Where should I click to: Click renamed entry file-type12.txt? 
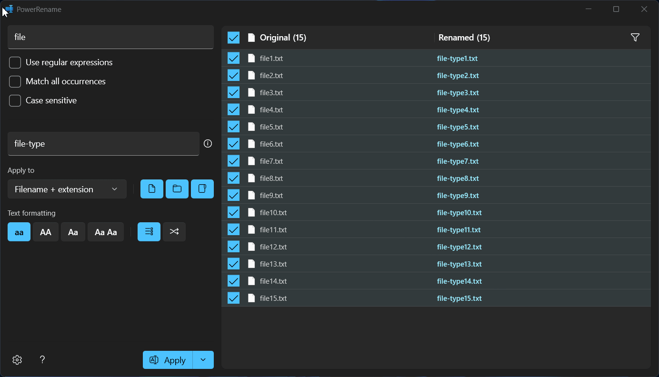[x=459, y=247]
